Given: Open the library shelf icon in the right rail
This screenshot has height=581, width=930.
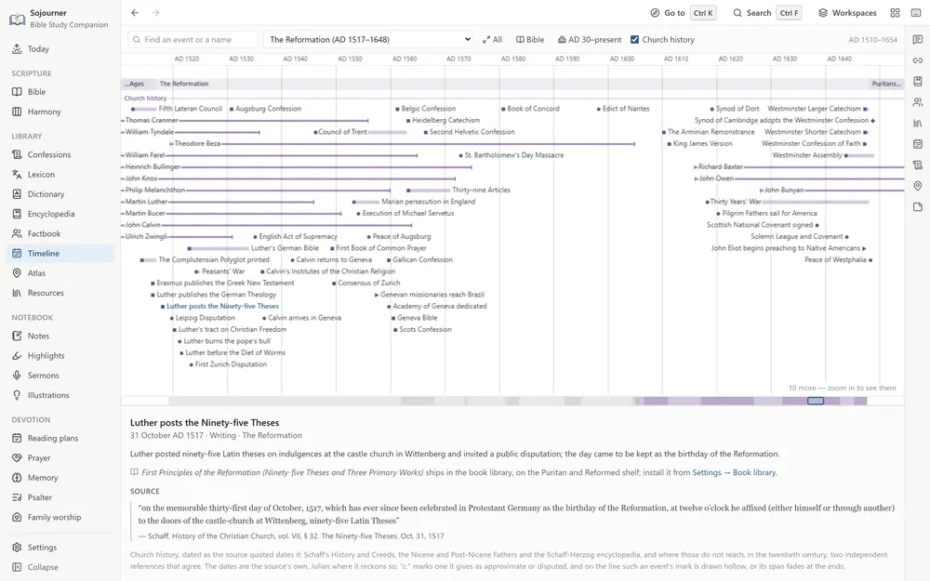Looking at the screenshot, I should (918, 124).
